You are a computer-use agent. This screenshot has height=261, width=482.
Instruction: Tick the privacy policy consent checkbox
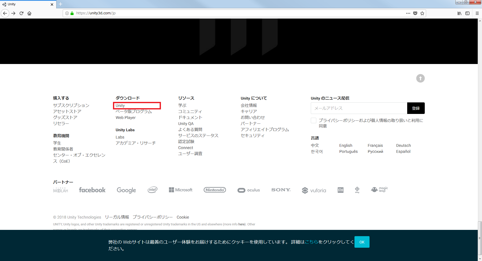(x=314, y=120)
